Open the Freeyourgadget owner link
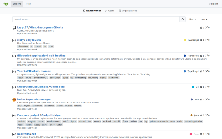The width and height of the screenshot is (222, 139). (x=28, y=115)
